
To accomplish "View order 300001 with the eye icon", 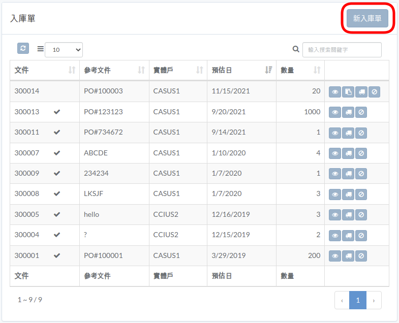I will click(335, 256).
